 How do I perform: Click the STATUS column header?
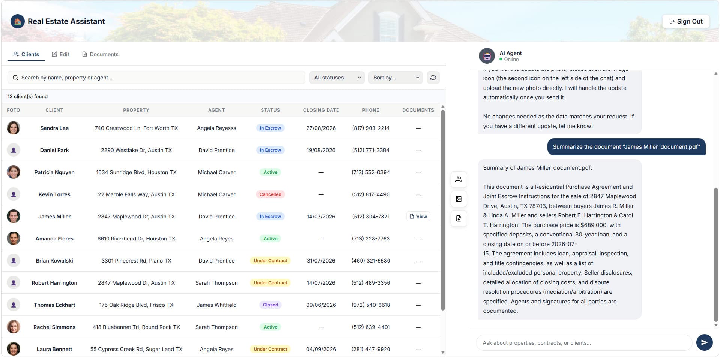pos(270,110)
